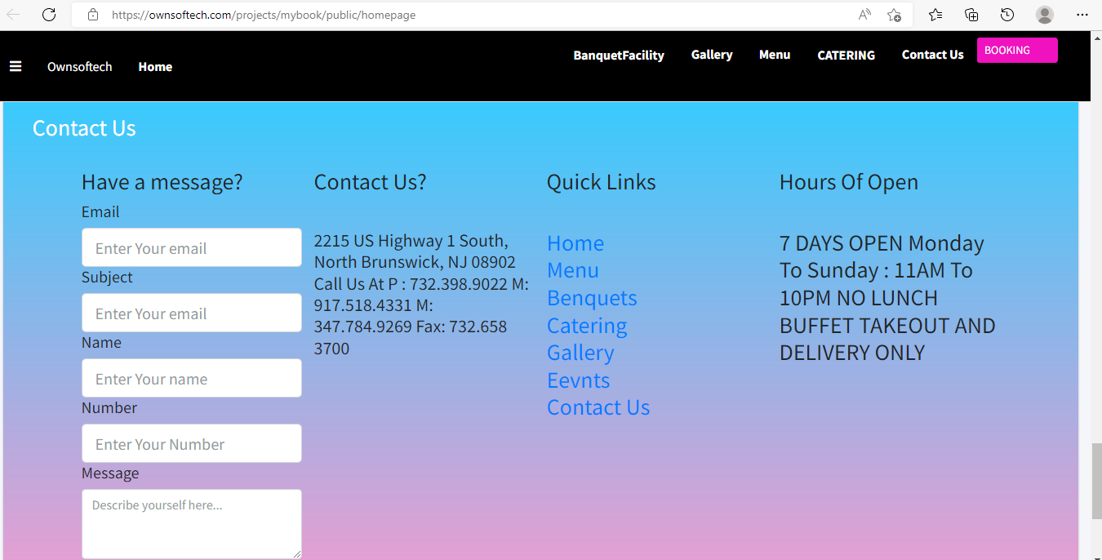Open Read Aloud icon in address bar
Viewport: 1102px width, 560px height.
point(864,15)
